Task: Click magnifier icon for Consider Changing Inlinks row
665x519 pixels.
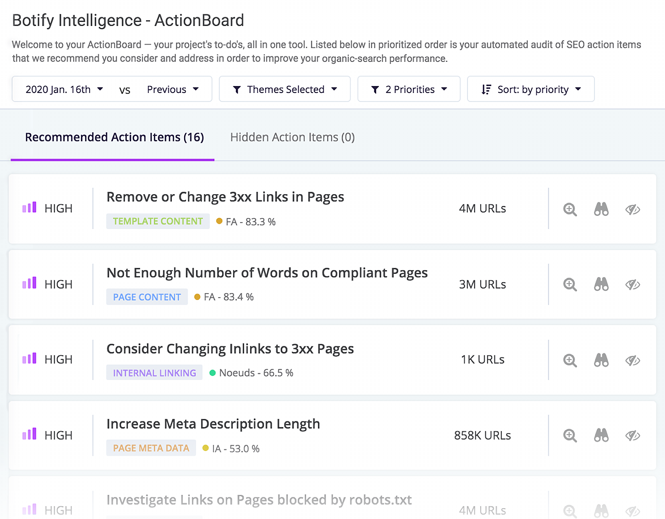Action: (570, 360)
